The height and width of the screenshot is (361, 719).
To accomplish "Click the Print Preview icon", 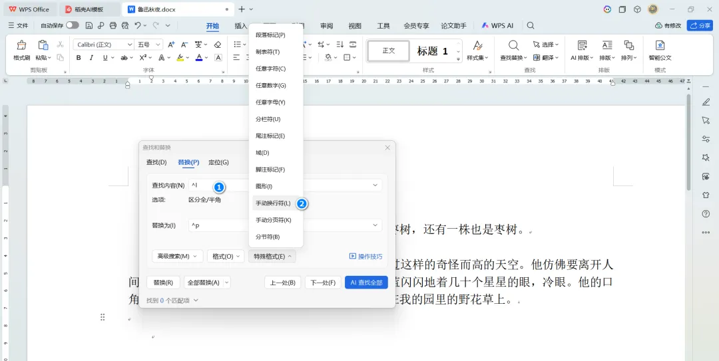I will coord(125,26).
